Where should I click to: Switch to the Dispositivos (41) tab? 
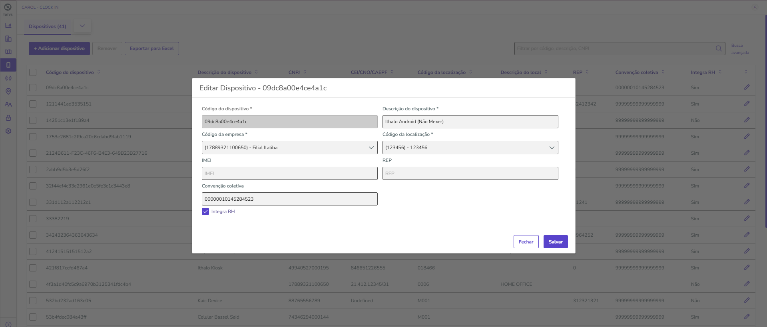(48, 26)
